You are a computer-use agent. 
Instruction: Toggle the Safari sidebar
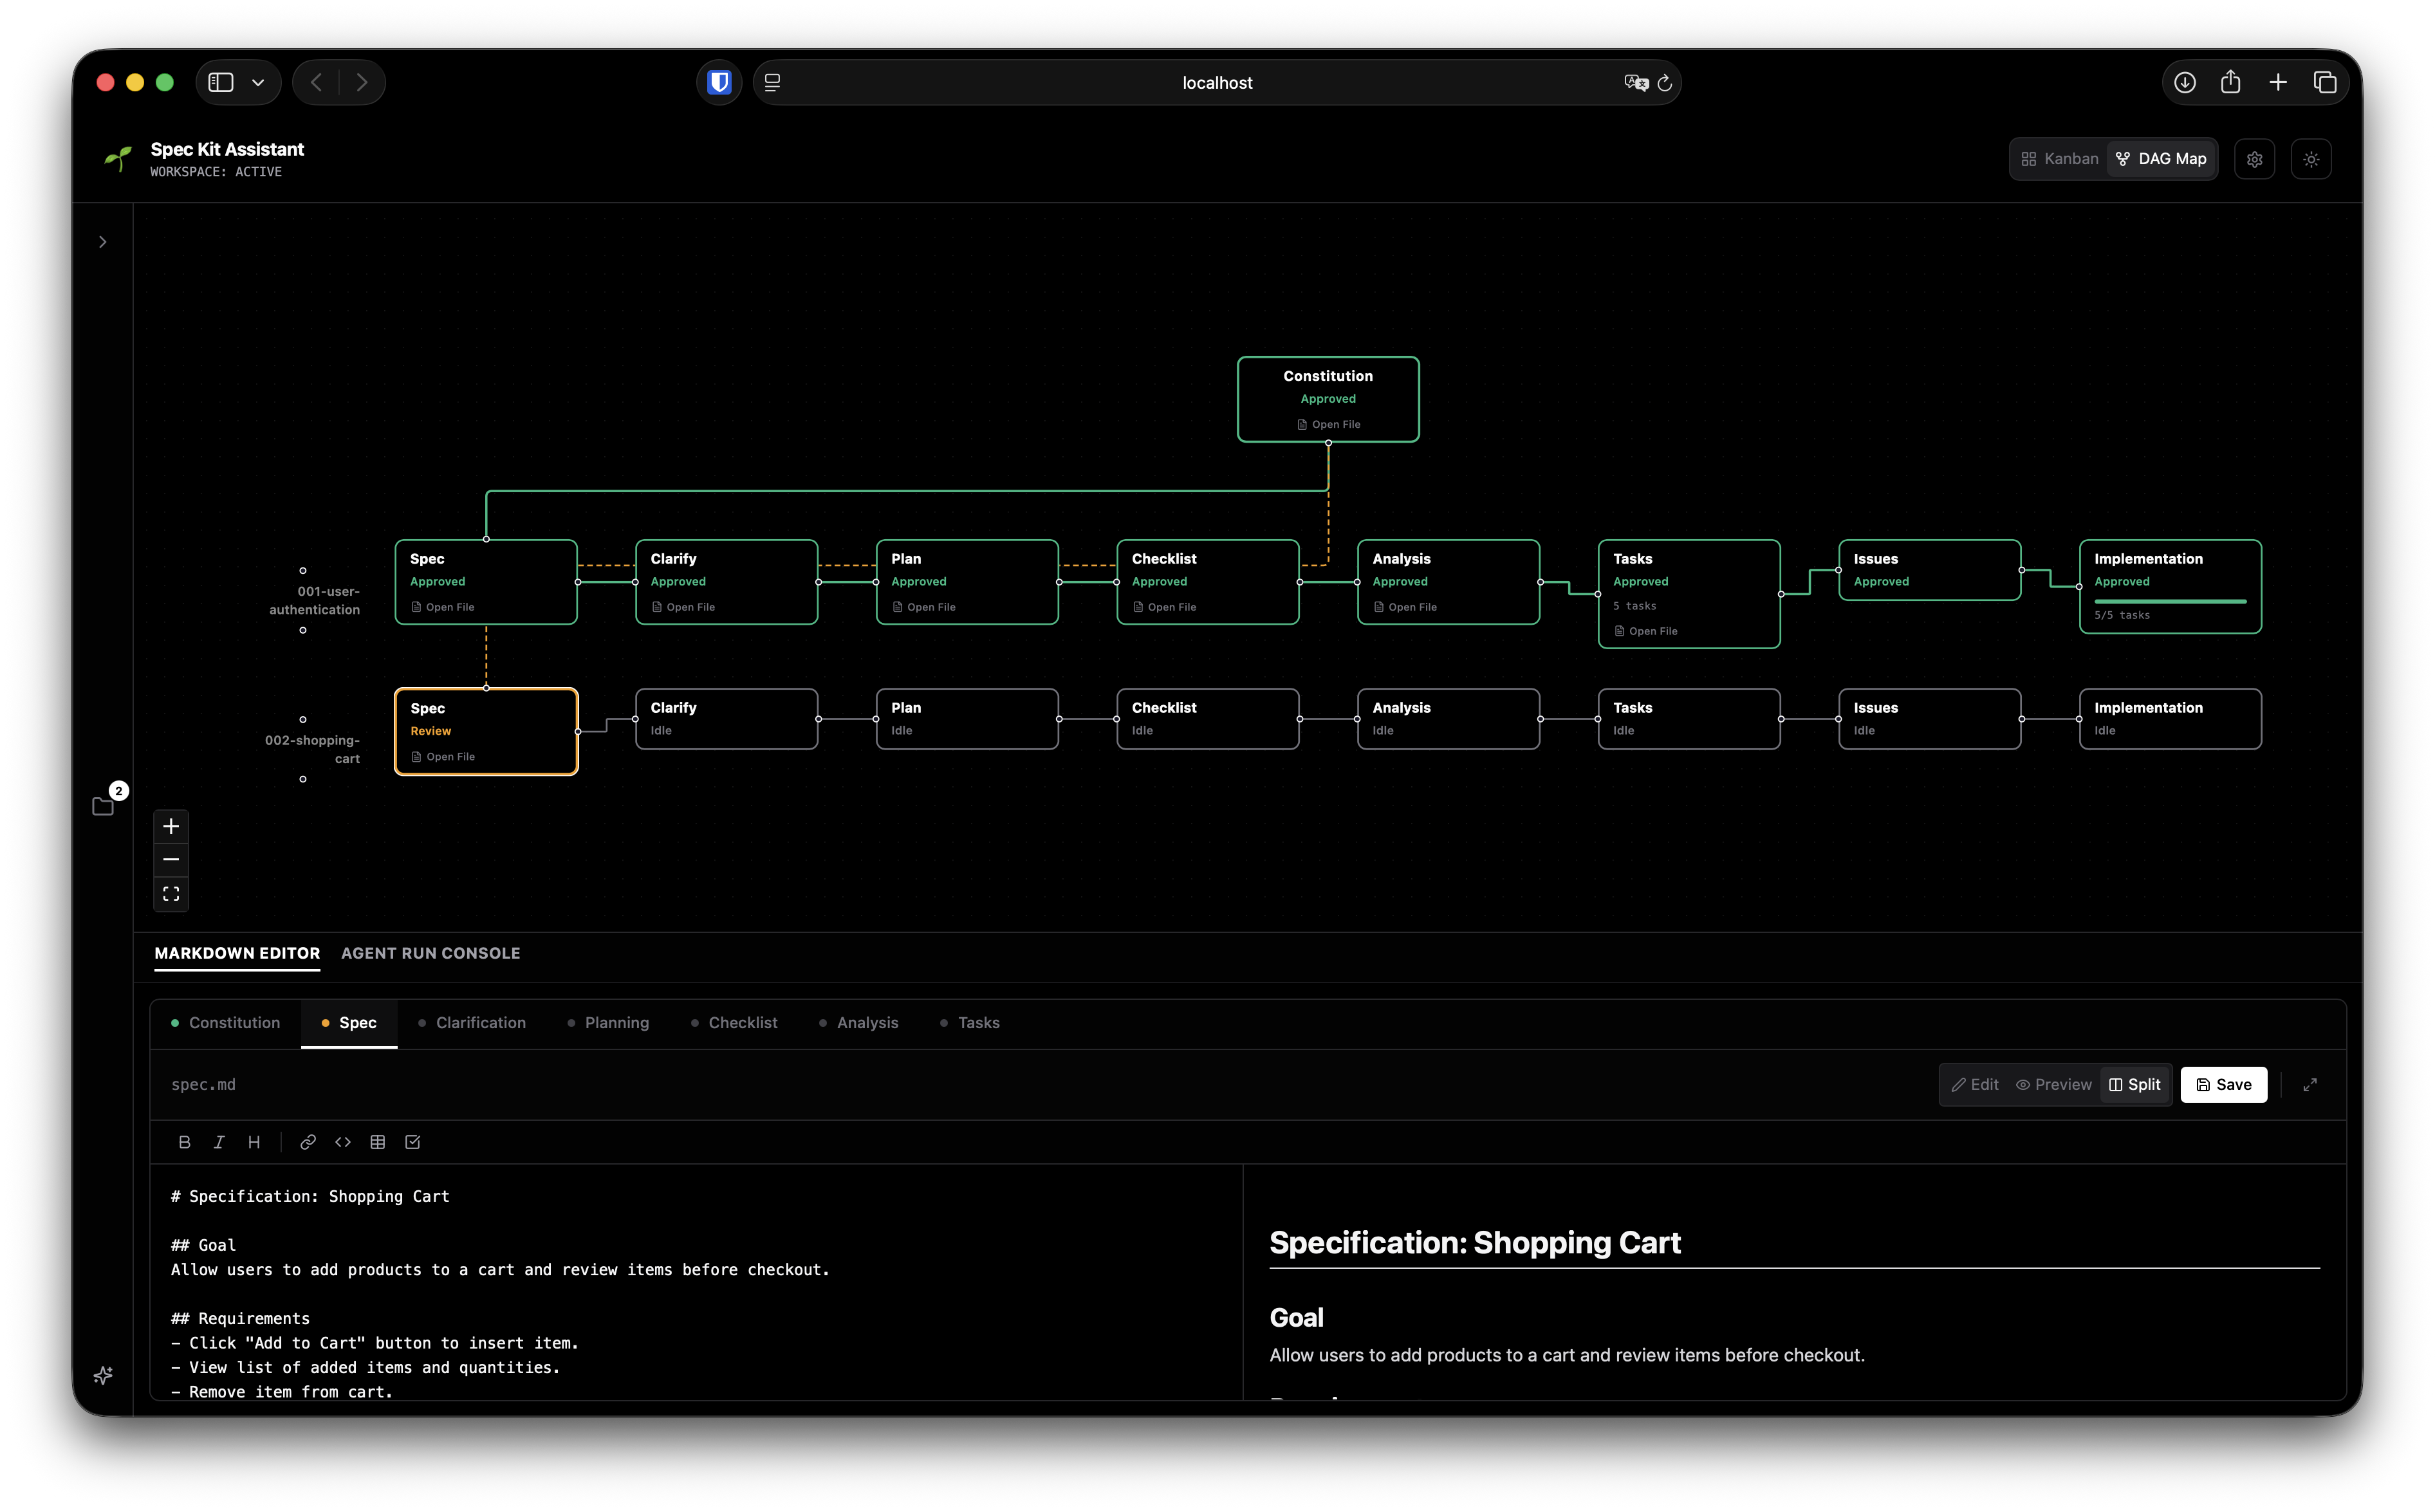(221, 82)
